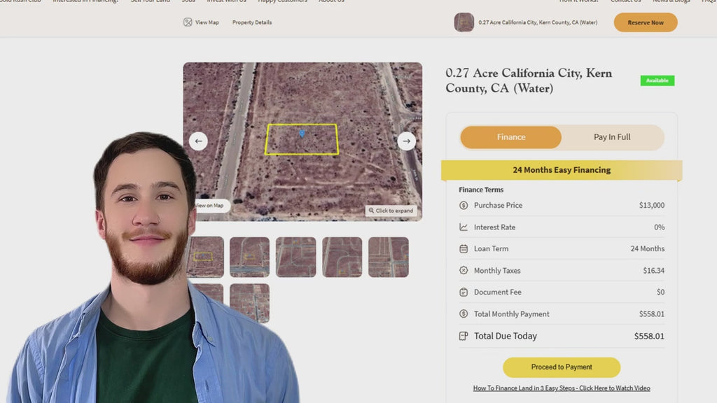Open How To Finance Land video link
Screen dimensions: 717x403
point(562,388)
